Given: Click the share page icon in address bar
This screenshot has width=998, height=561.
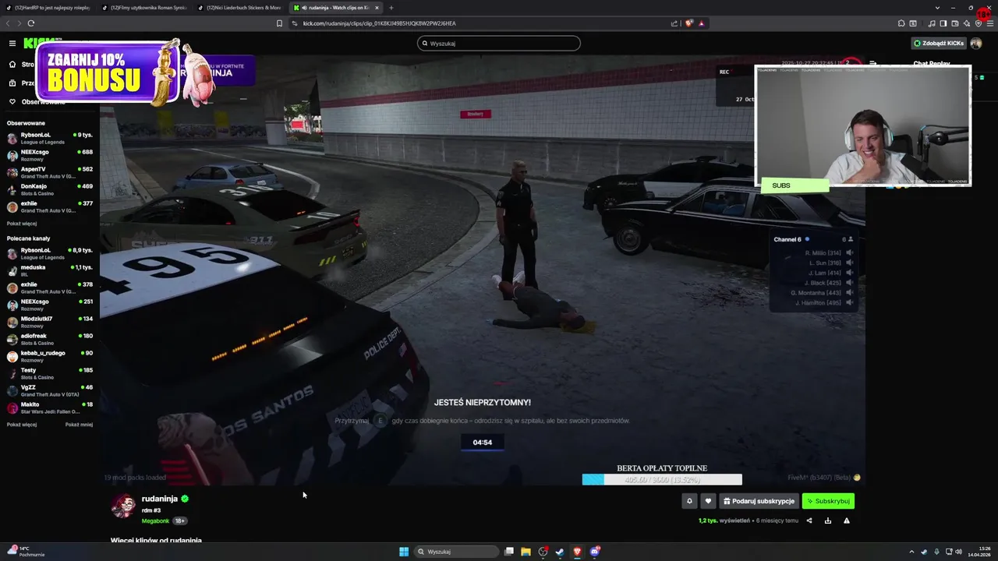Looking at the screenshot, I should tap(674, 23).
